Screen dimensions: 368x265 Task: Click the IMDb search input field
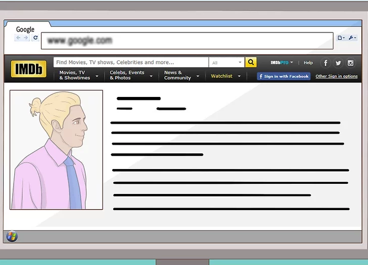pyautogui.click(x=130, y=62)
